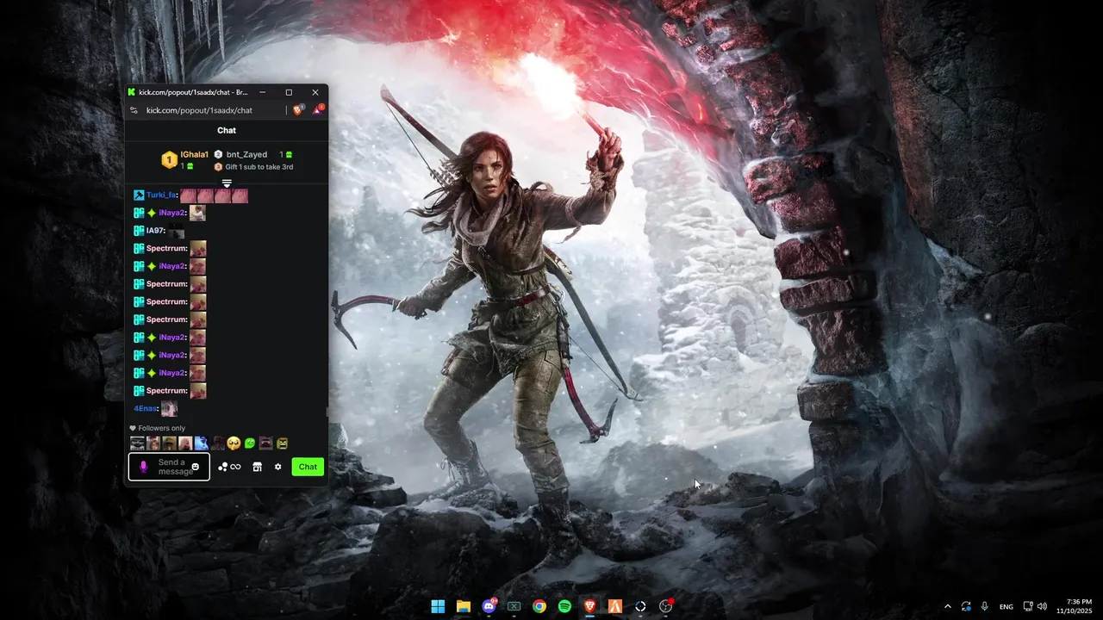Screen dimensions: 1103x620
Task: Switch to Brave browser in the taskbar
Action: tap(589, 606)
